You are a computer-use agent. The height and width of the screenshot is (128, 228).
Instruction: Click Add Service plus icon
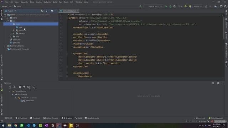(34, 87)
